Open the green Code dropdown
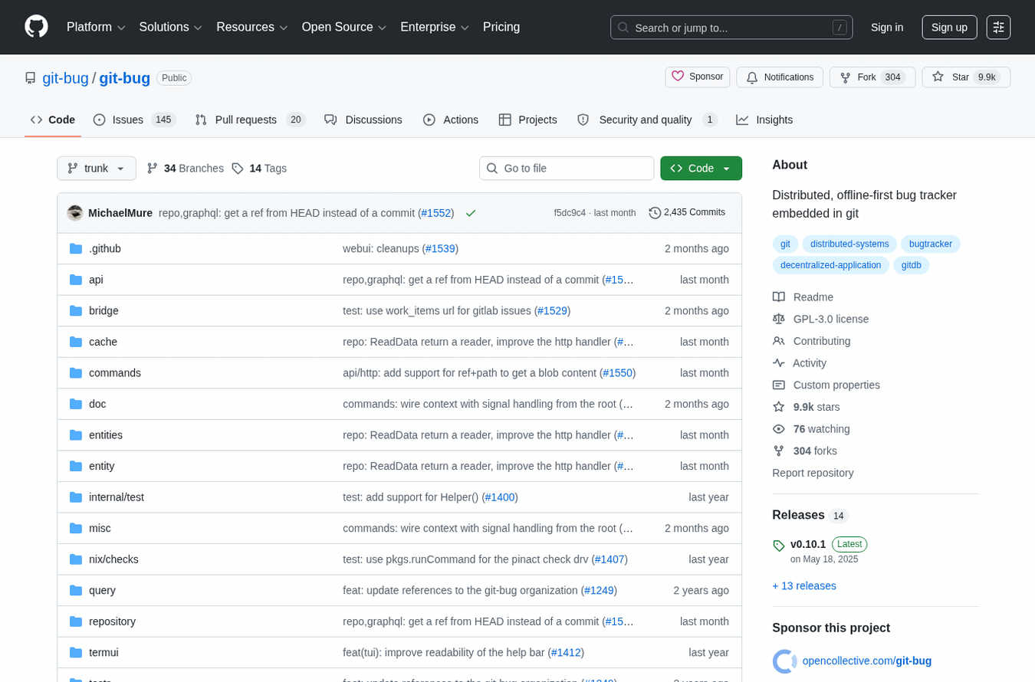 coord(701,169)
